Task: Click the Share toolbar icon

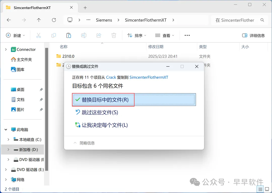Action: point(99,35)
